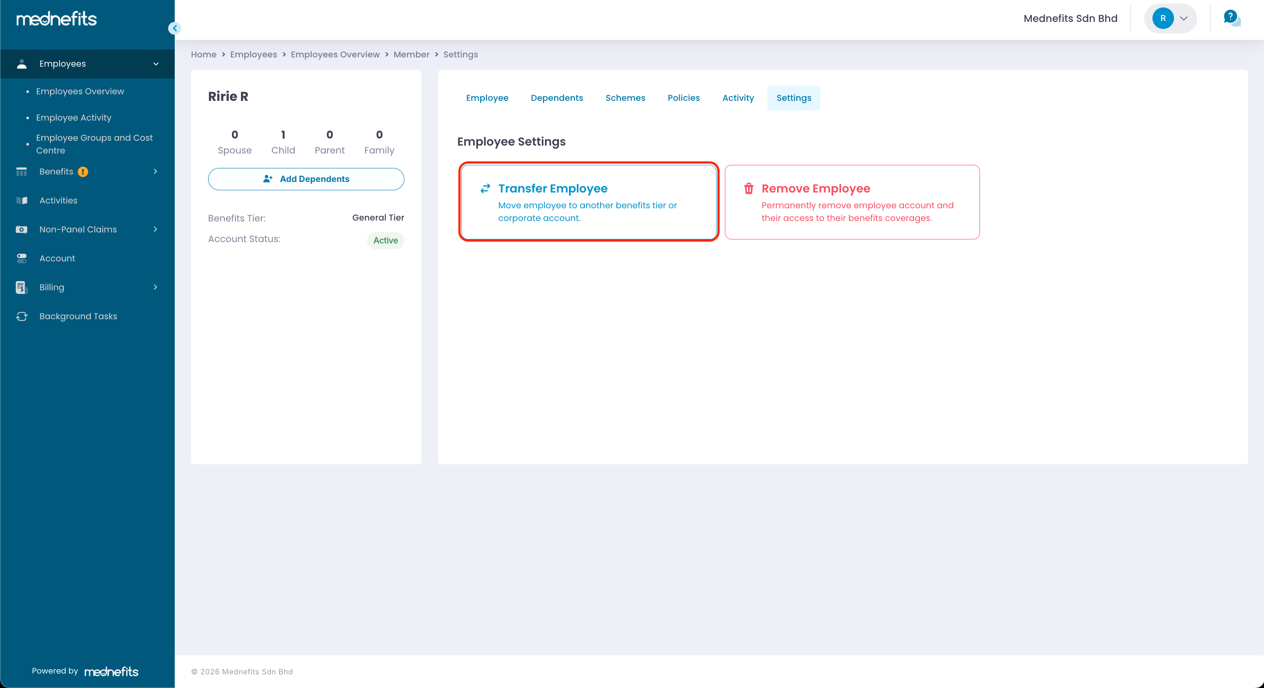
Task: Click the Add Dependents button
Action: pyautogui.click(x=306, y=179)
